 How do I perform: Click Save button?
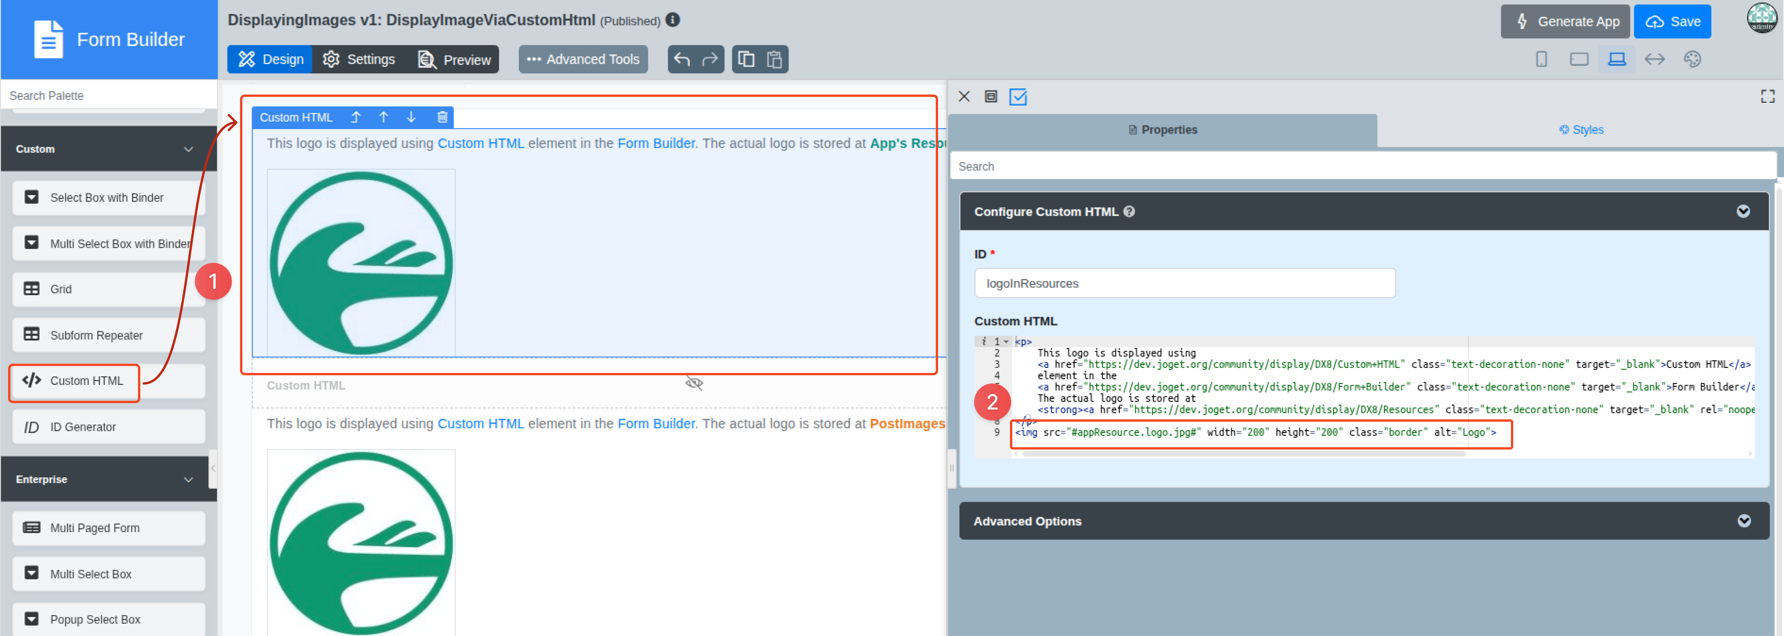pos(1672,21)
